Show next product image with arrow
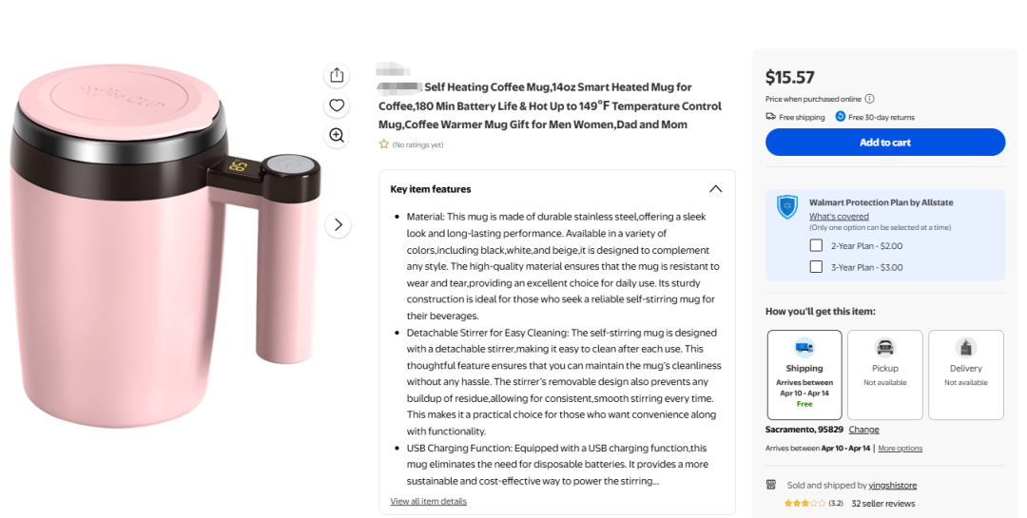Screen dimensions: 1027x518 (338, 225)
